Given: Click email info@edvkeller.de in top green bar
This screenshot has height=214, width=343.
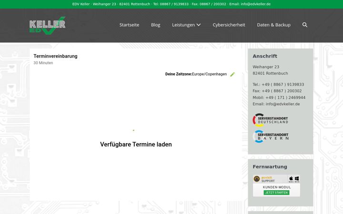Looking at the screenshot, I should pyautogui.click(x=255, y=4).
